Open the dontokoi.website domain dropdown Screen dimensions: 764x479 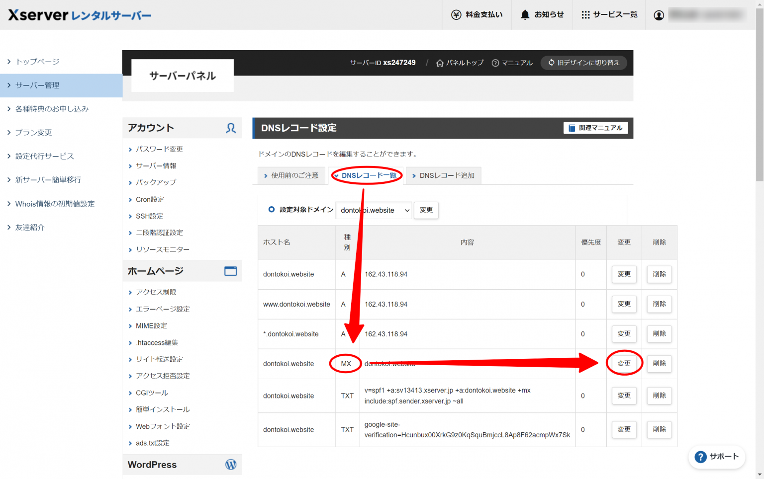(x=374, y=210)
